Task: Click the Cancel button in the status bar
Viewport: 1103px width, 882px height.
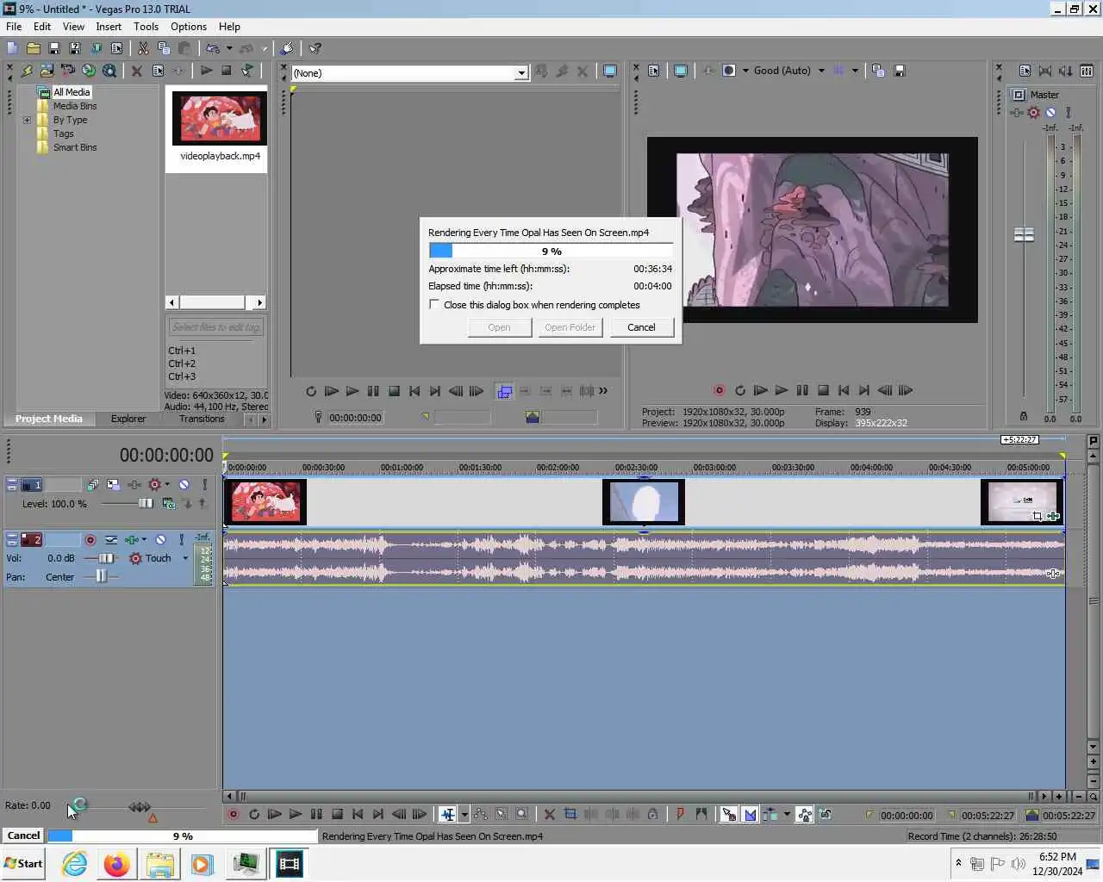Action: click(23, 835)
